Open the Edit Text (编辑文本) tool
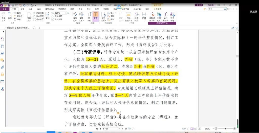259x133 pixels. [x=75, y=16]
